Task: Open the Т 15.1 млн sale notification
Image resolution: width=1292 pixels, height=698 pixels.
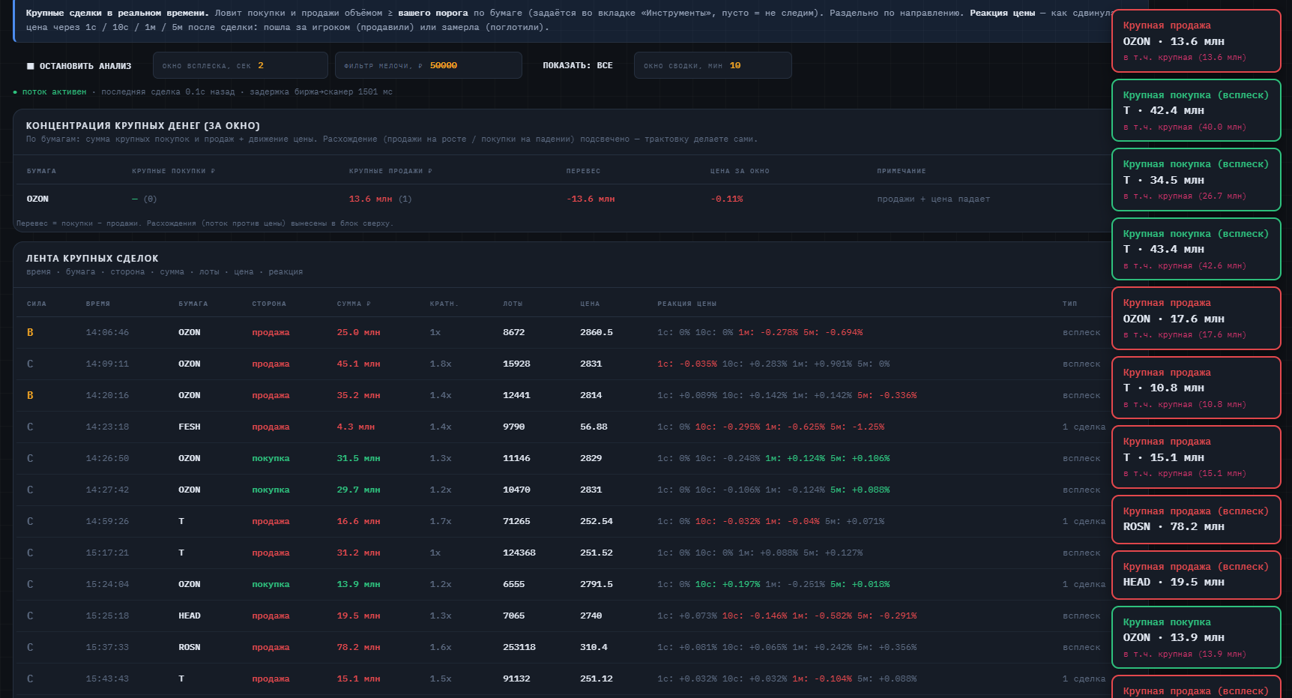Action: [x=1196, y=457]
